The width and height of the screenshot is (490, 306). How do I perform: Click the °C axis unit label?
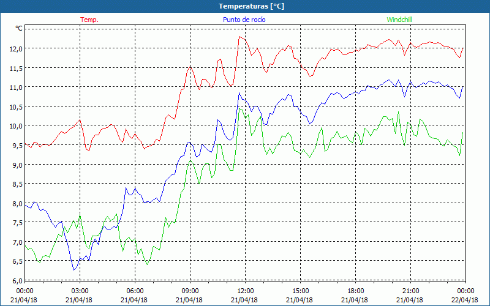[19, 28]
